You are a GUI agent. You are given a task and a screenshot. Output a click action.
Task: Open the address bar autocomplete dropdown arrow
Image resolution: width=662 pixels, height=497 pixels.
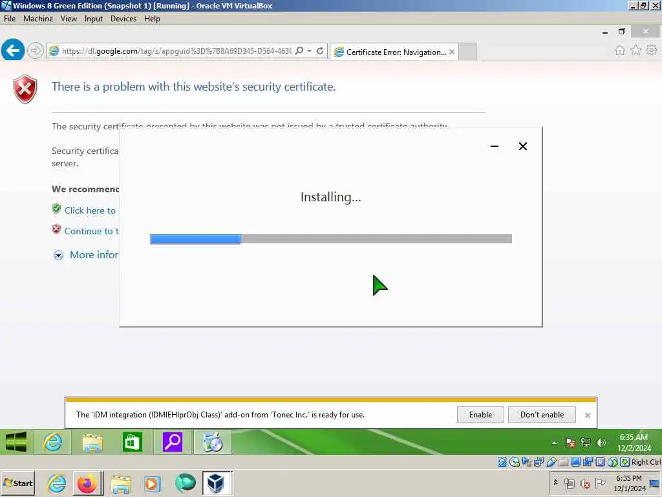point(310,50)
